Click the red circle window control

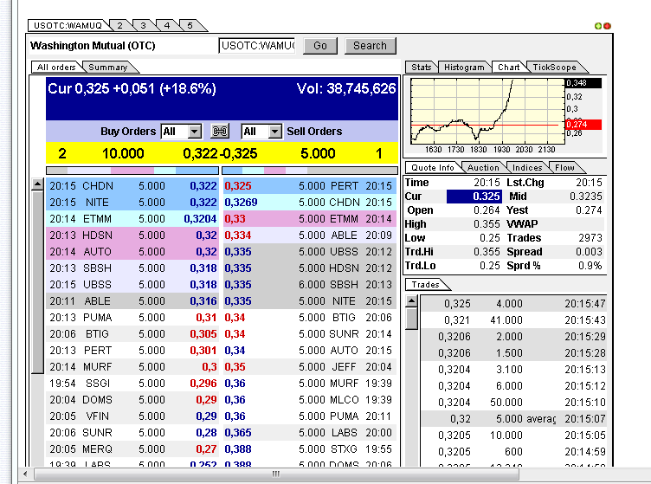pyautogui.click(x=607, y=26)
